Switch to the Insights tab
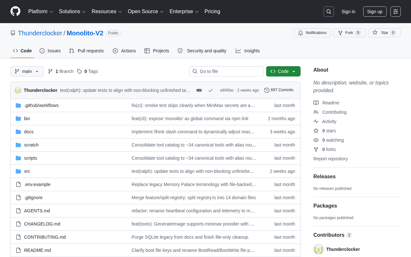Viewport: 411px width, 257px height. point(248,51)
